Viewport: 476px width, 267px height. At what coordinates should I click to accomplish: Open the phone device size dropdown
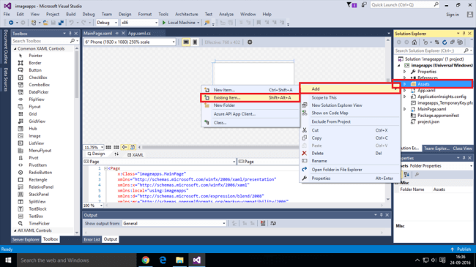(x=130, y=42)
